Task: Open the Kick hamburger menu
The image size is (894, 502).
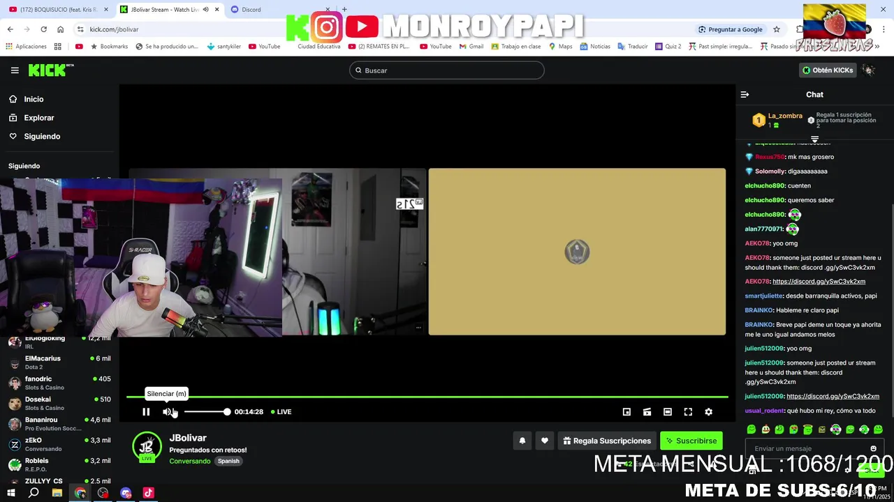Action: (x=15, y=70)
